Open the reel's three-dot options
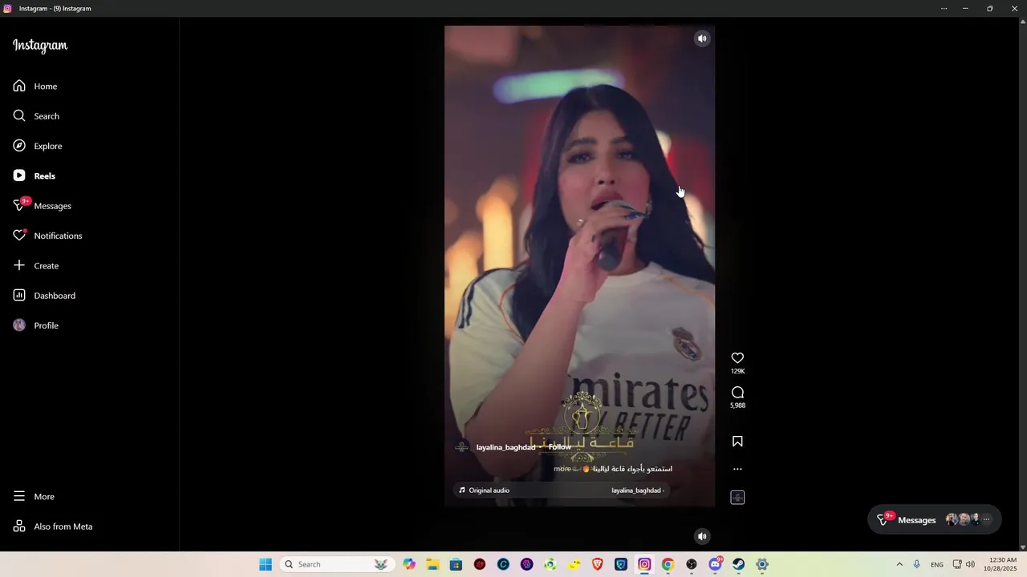Viewport: 1027px width, 577px height. pos(737,470)
